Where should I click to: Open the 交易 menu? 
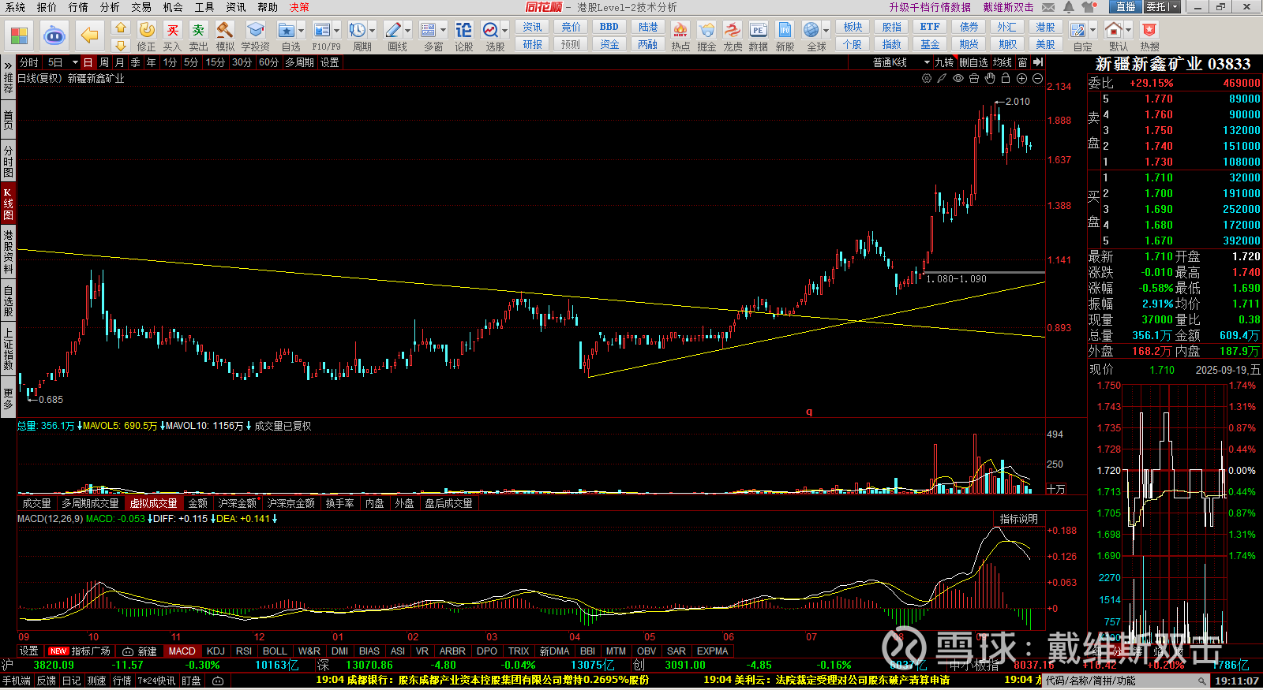pyautogui.click(x=141, y=7)
